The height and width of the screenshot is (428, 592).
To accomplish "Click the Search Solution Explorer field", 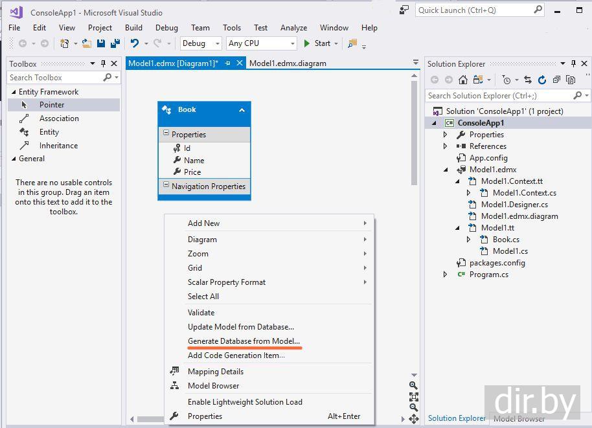I will [499, 95].
